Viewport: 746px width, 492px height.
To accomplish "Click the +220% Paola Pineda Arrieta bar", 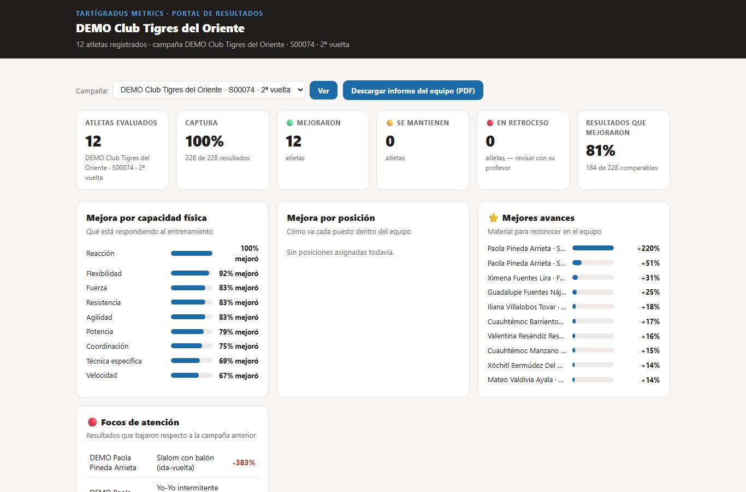I will (593, 248).
